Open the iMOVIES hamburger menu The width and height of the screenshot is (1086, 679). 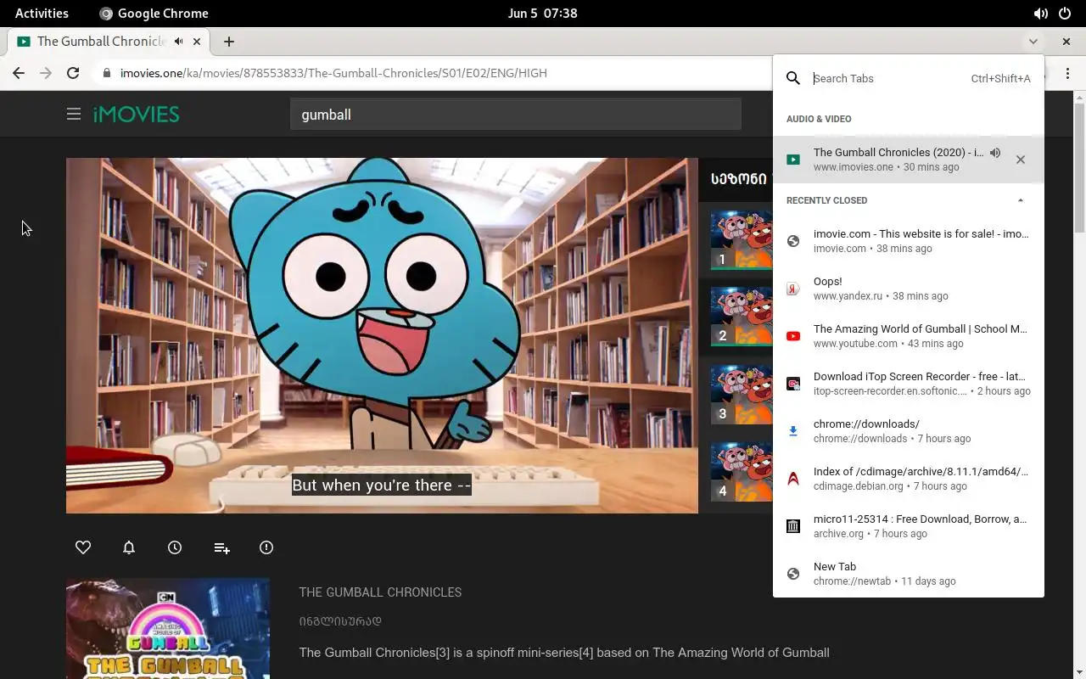coord(74,114)
